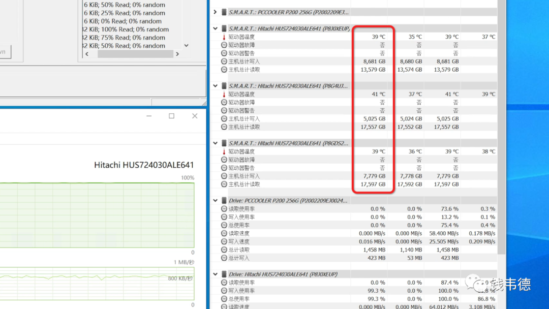Click the 8,680 GB value
The height and width of the screenshot is (309, 549).
(x=411, y=61)
